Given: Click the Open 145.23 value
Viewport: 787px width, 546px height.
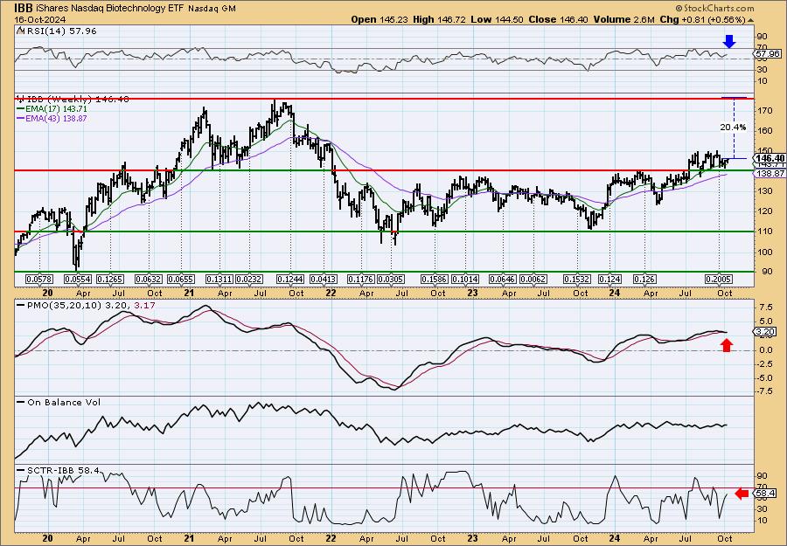Looking at the screenshot, I should point(380,19).
